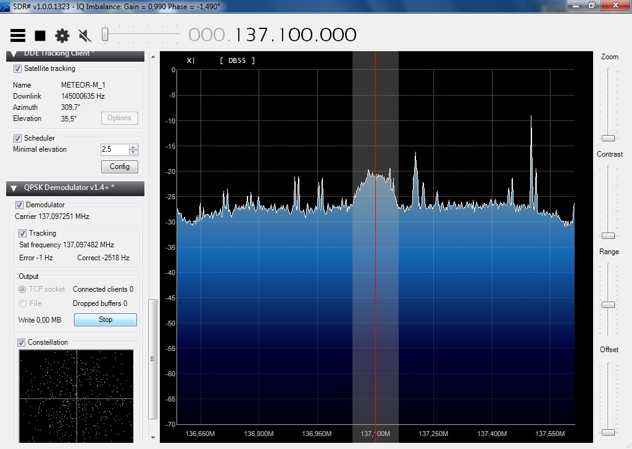This screenshot has width=632, height=449.
Task: Increase Minimal elevation with up arrow
Action: click(x=133, y=147)
